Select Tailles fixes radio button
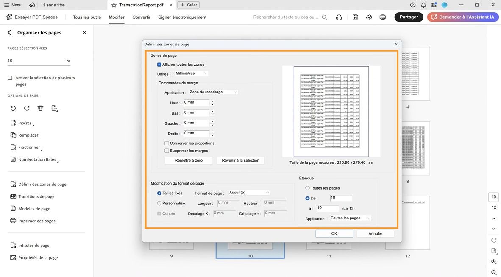 click(x=159, y=193)
